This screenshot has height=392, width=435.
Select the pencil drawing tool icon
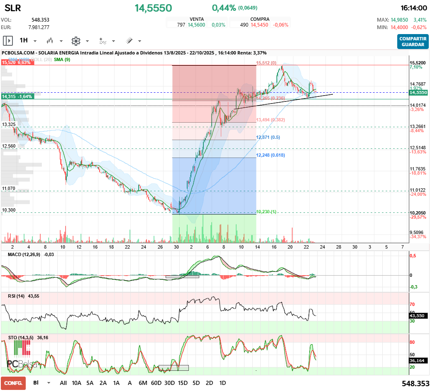[x=129, y=41]
